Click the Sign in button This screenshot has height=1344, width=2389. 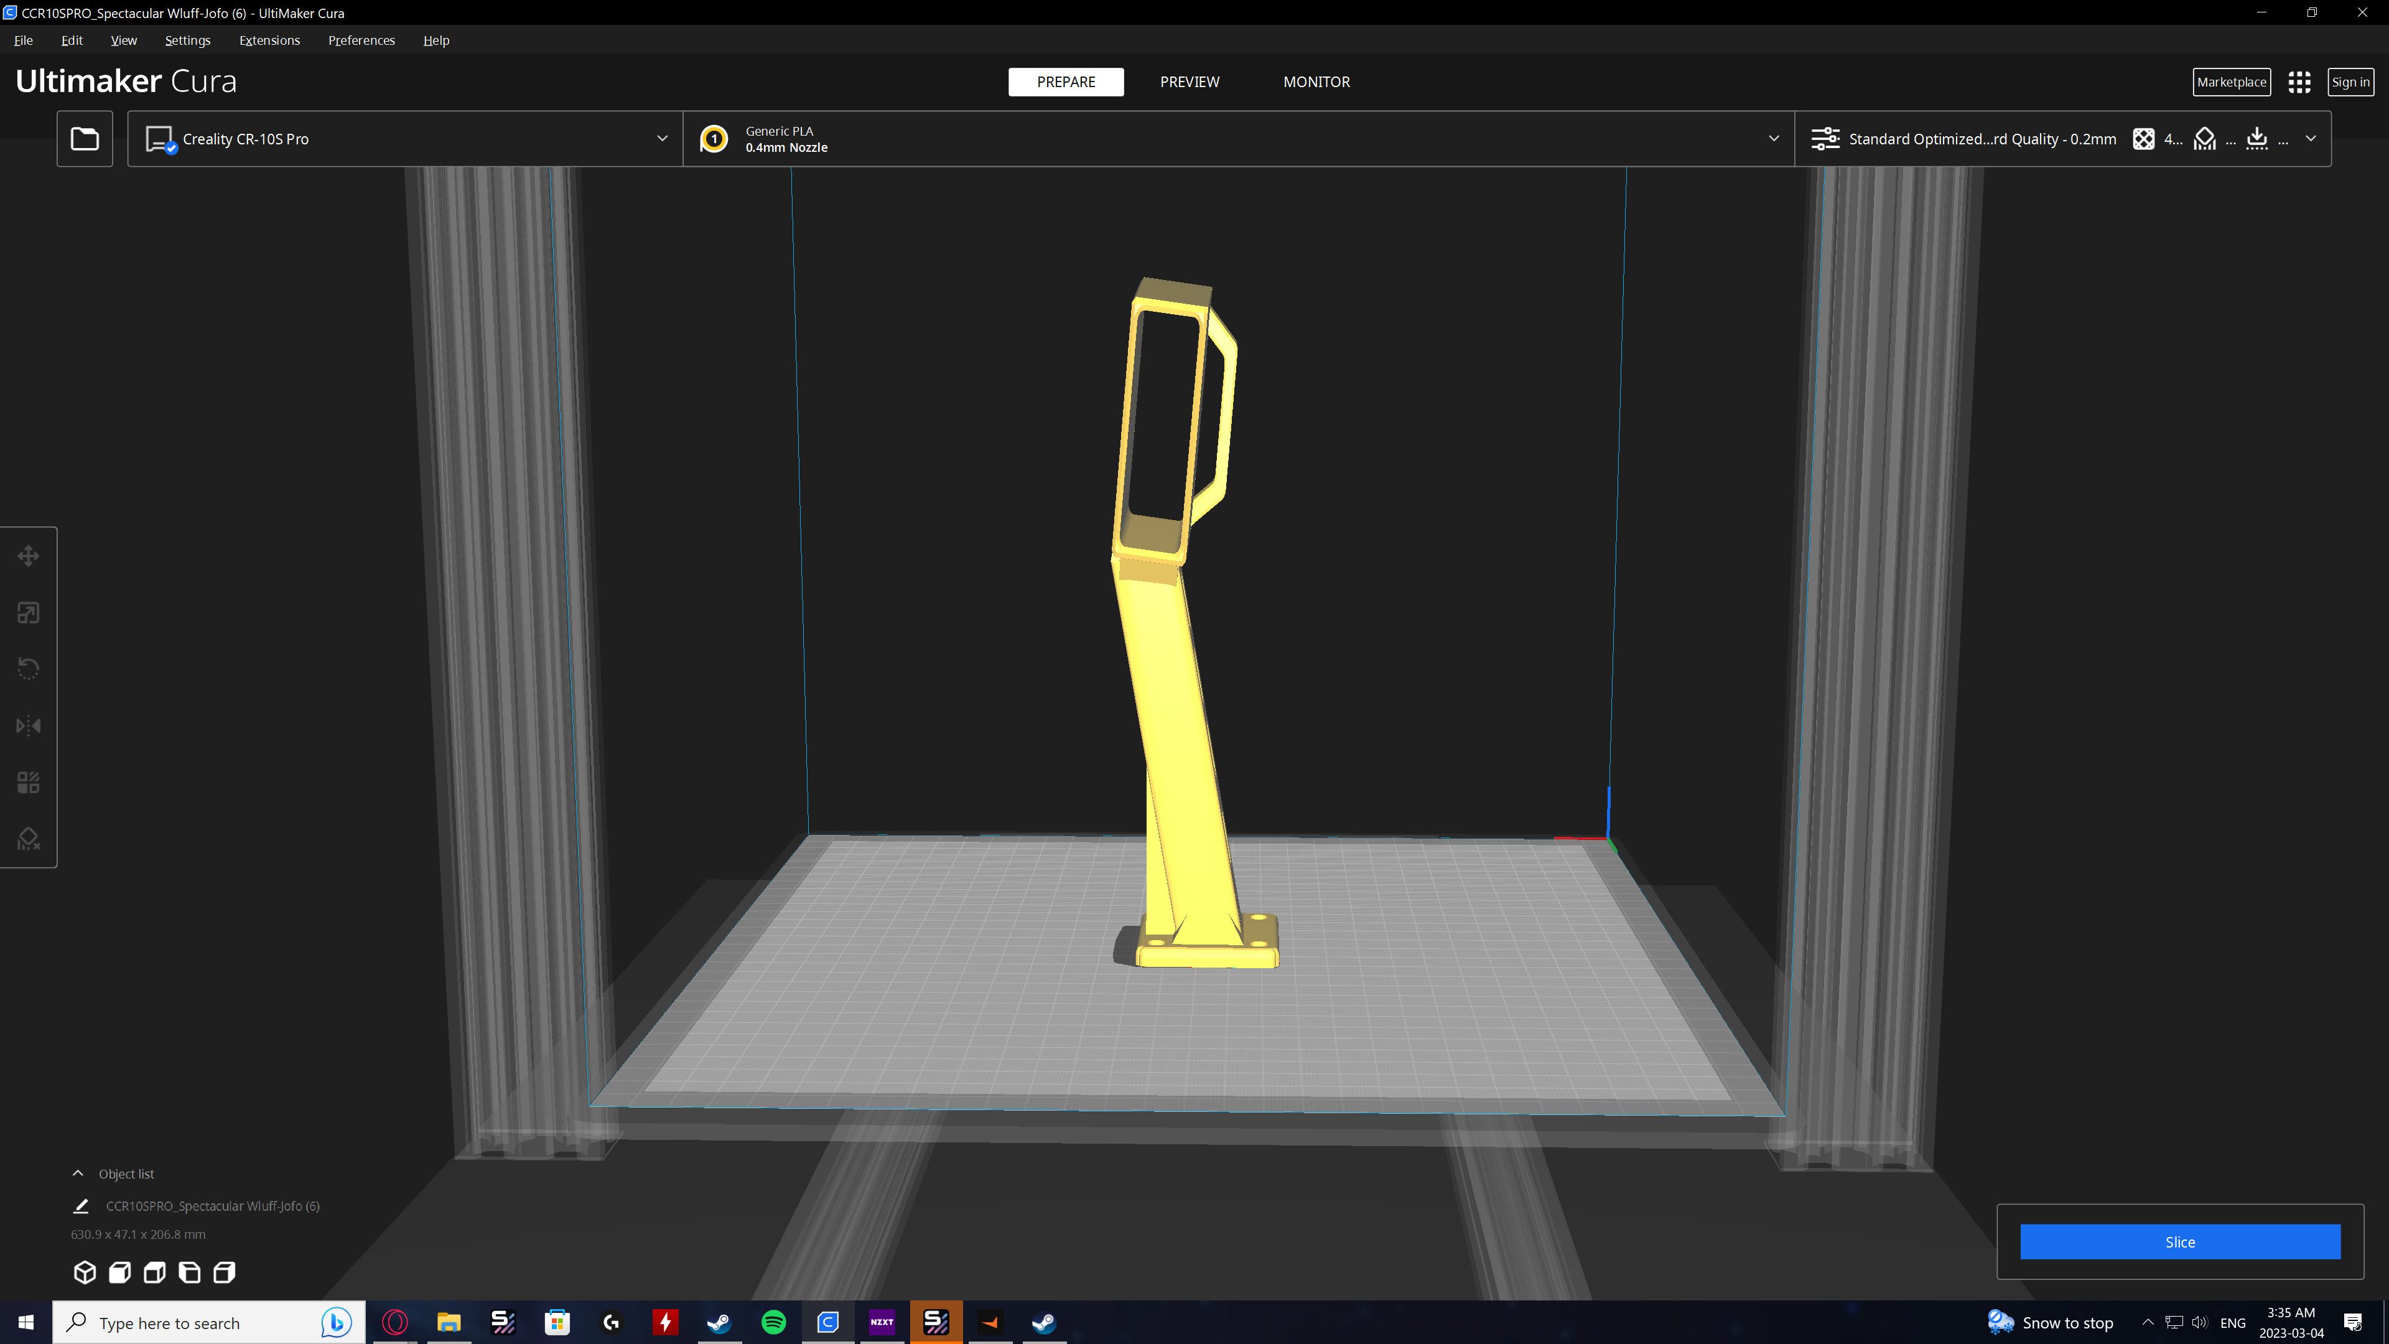(x=2350, y=82)
